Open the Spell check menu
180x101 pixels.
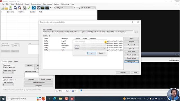[x=19, y=4]
